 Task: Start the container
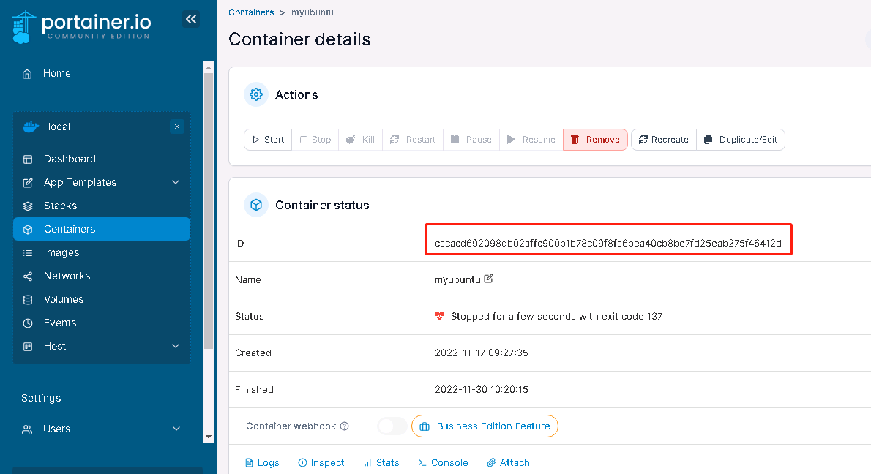point(268,140)
